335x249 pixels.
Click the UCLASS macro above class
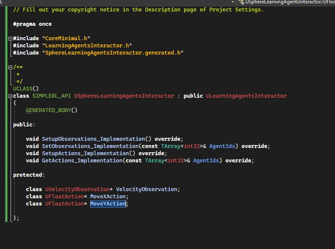(23, 89)
